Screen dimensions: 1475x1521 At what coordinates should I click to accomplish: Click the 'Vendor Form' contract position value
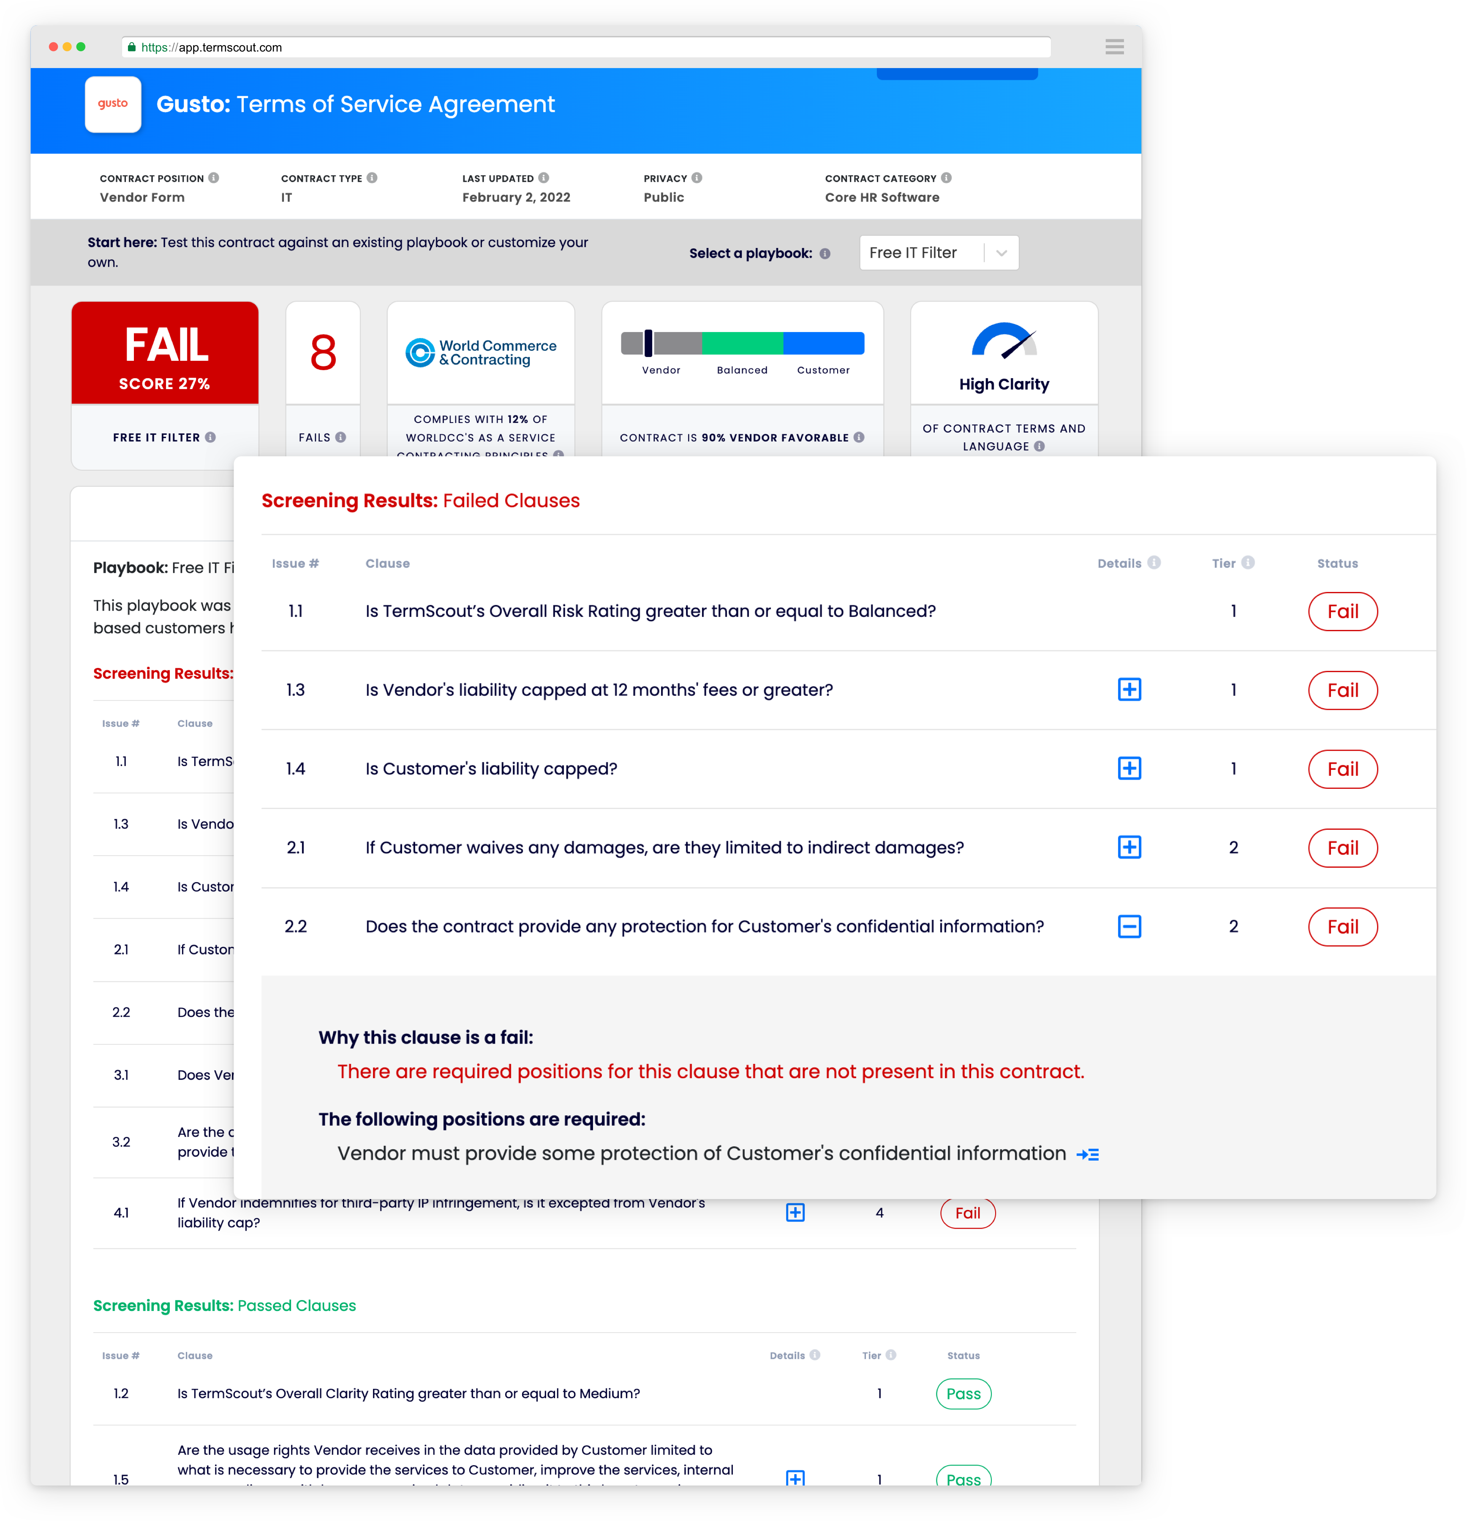[x=142, y=197]
